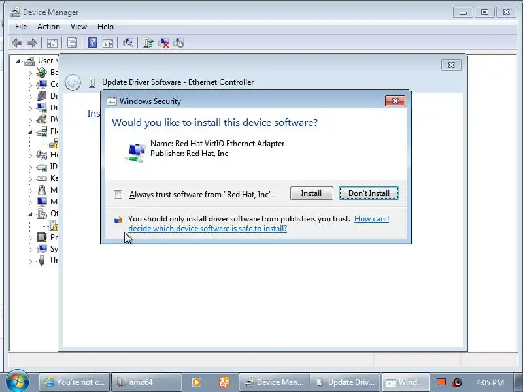Select the Processors chip icon

pyautogui.click(x=42, y=237)
